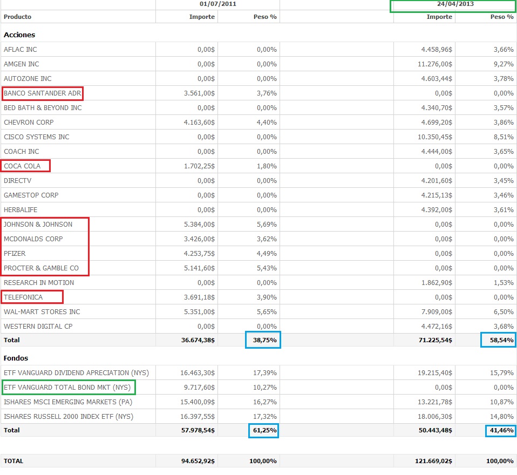Click the 50.443,48$ Fondos 2013 total
517x475 pixels.
pyautogui.click(x=435, y=431)
